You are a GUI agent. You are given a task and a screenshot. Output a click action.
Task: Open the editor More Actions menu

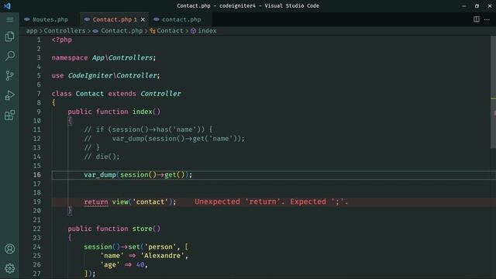point(487,19)
